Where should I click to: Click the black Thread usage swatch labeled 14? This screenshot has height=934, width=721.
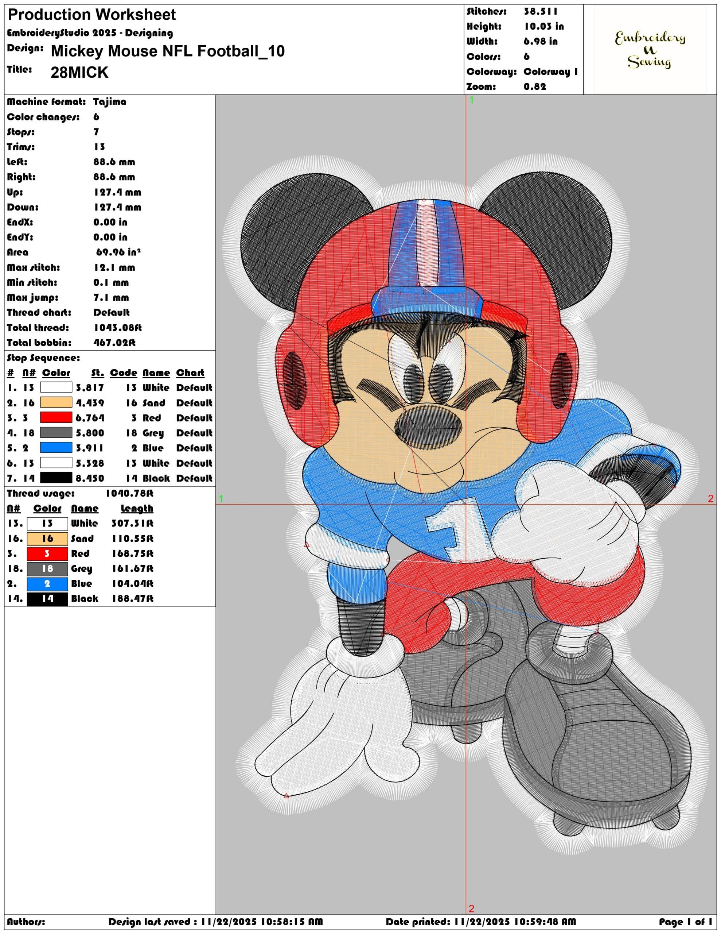pyautogui.click(x=47, y=599)
